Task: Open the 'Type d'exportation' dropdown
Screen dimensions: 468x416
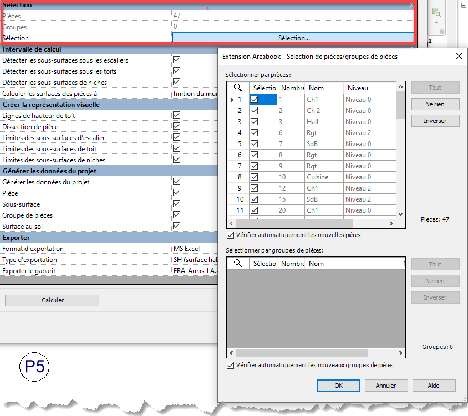Action: pos(194,260)
